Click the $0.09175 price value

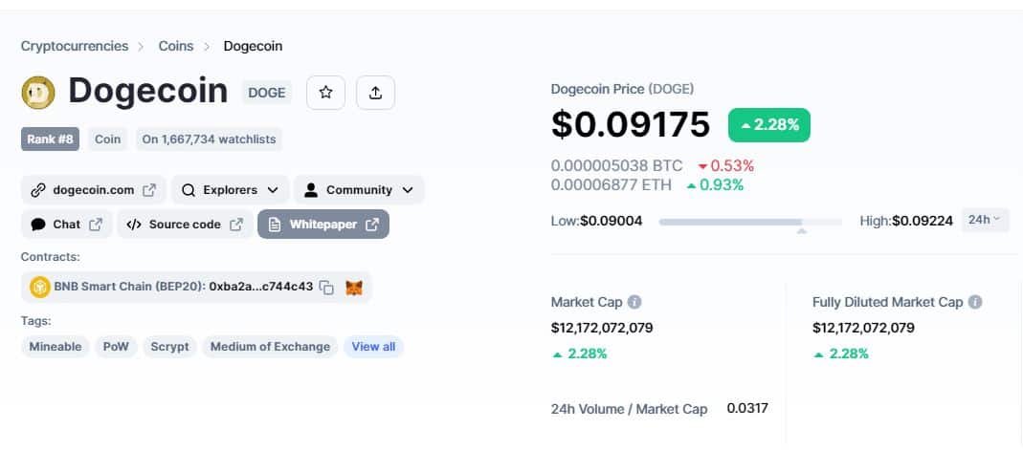click(x=631, y=124)
